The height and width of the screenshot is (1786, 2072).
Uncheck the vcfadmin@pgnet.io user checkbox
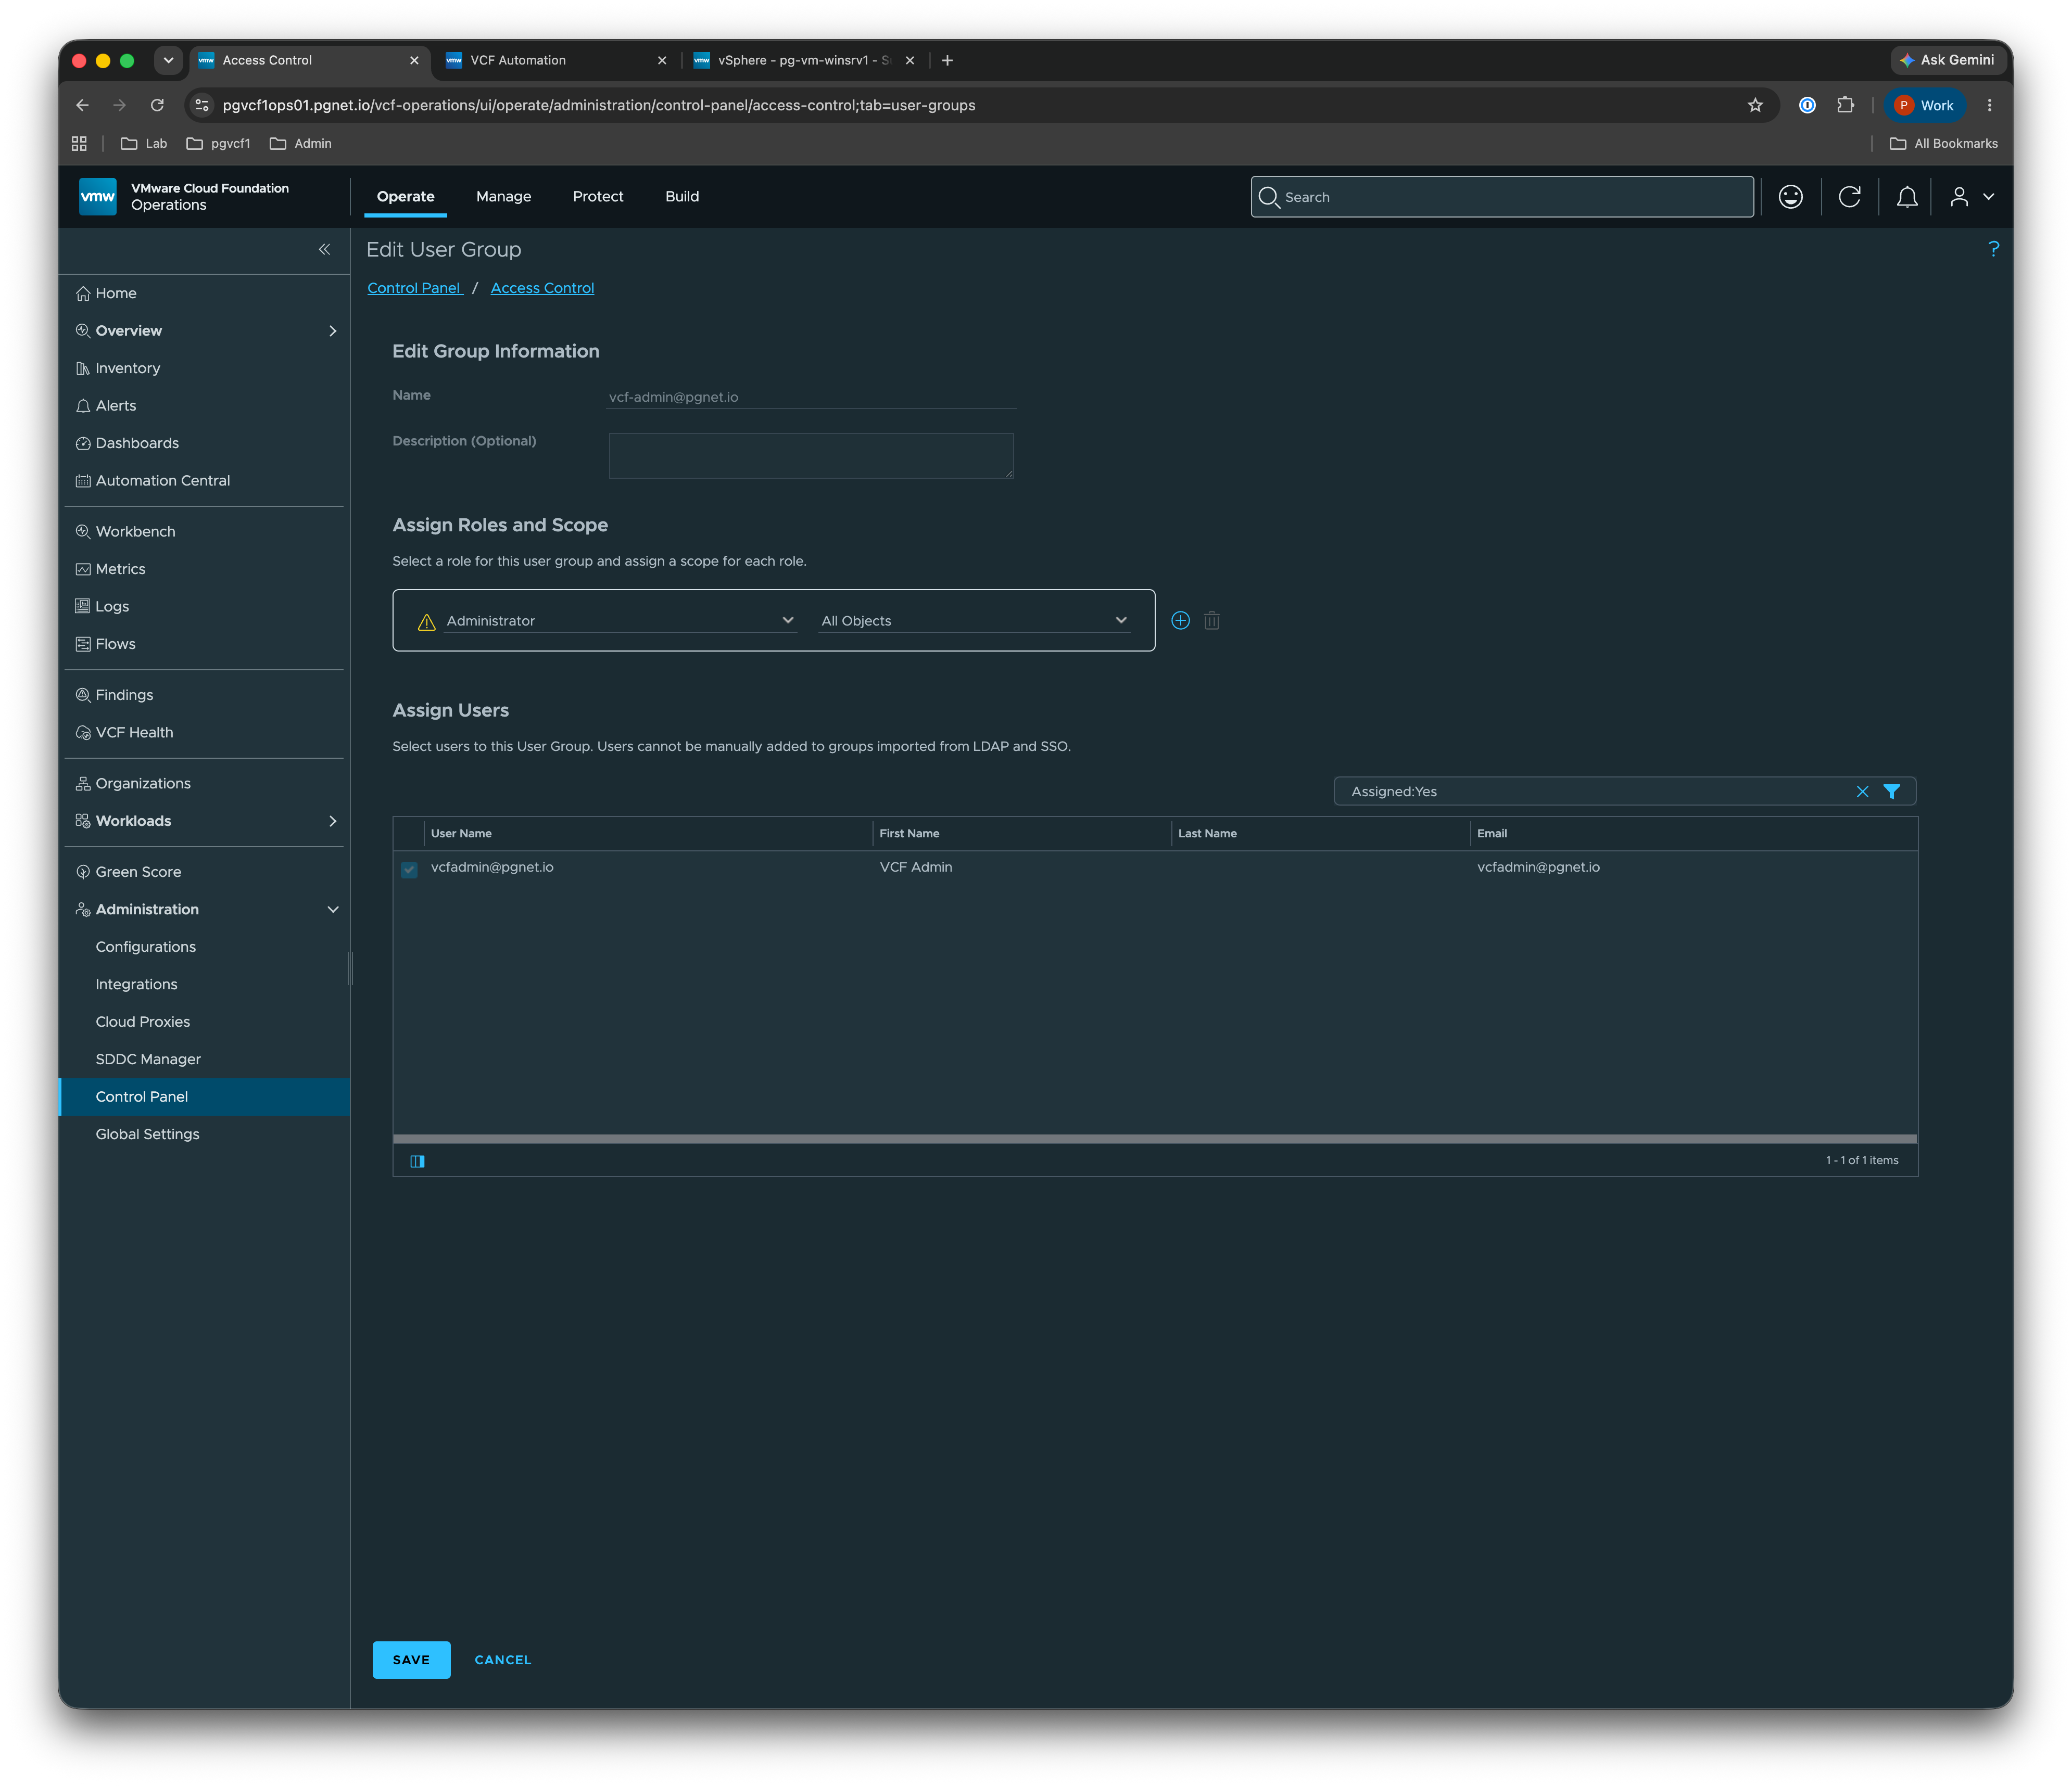point(409,869)
